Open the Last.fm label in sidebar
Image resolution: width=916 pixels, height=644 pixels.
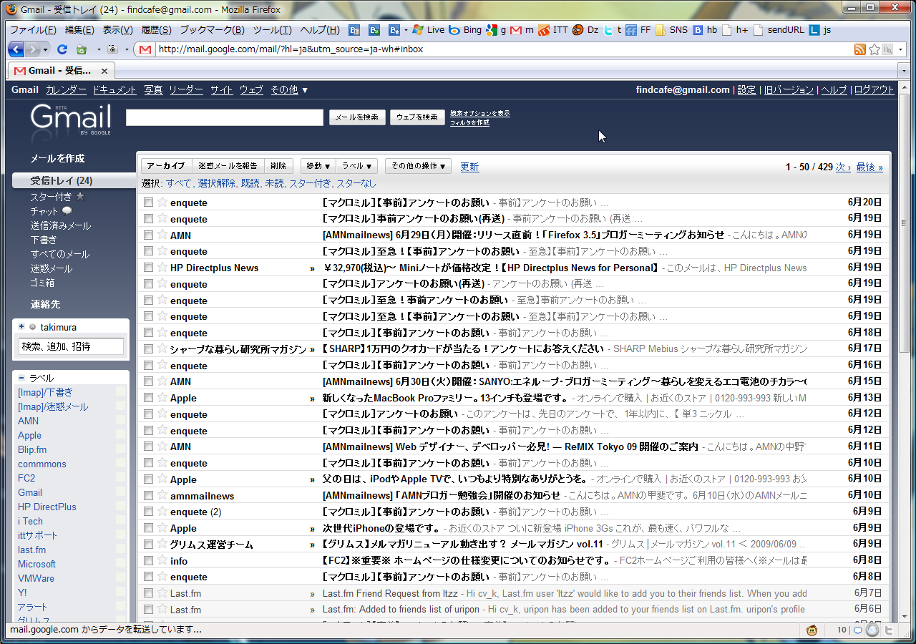click(31, 550)
